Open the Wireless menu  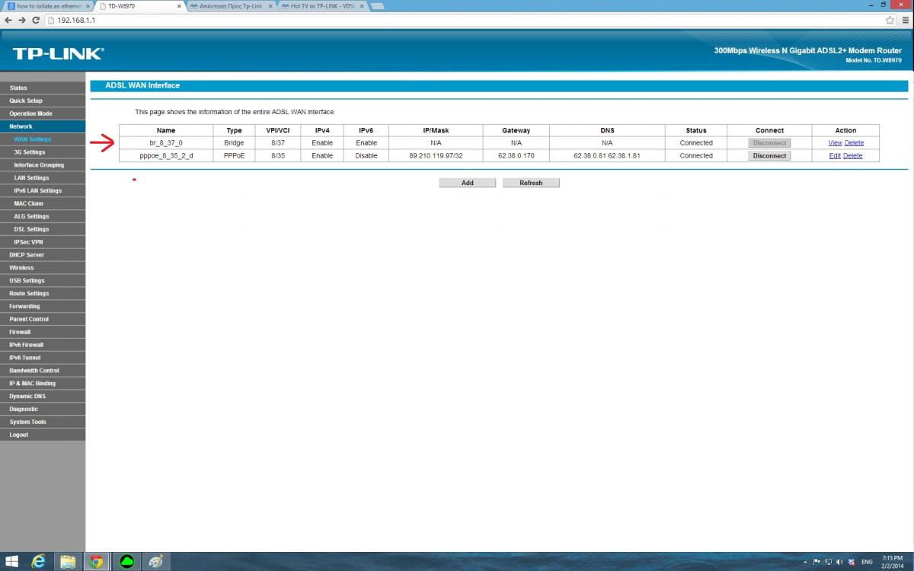(x=43, y=268)
